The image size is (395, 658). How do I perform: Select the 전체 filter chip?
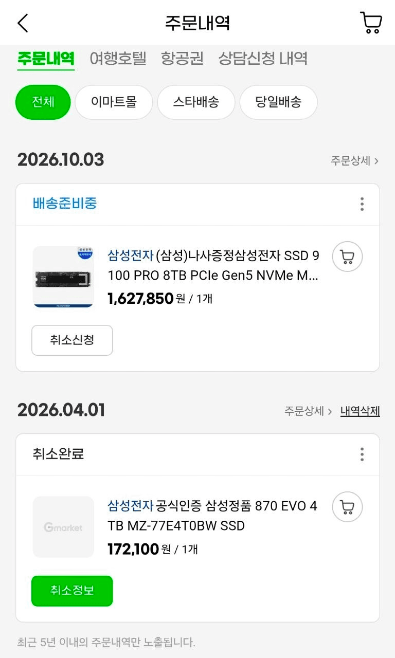(43, 102)
